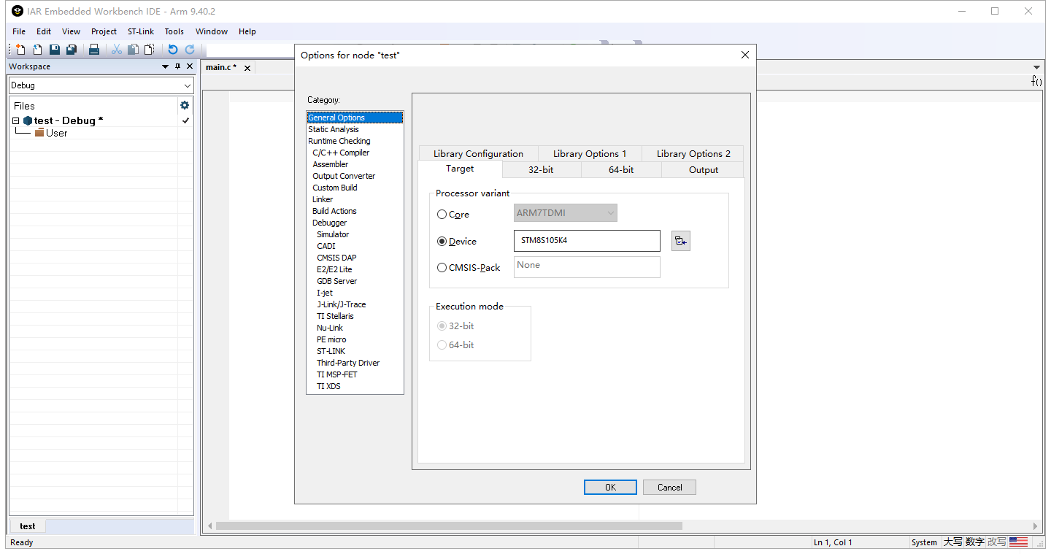
Task: Select the 64-bit execution mode radio
Action: coord(442,345)
